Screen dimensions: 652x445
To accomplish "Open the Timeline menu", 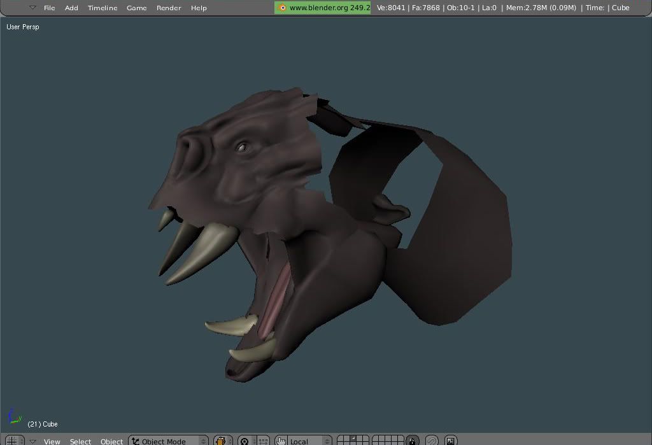I will coord(103,8).
